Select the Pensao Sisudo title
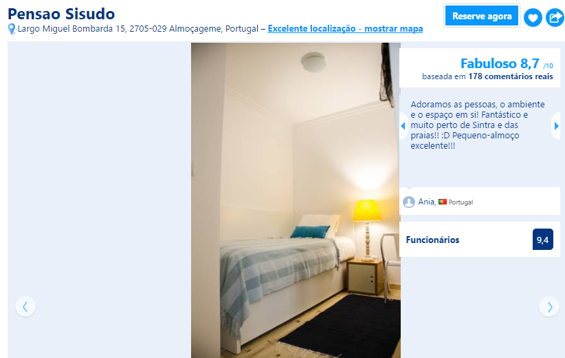This screenshot has width=565, height=358. (x=61, y=14)
